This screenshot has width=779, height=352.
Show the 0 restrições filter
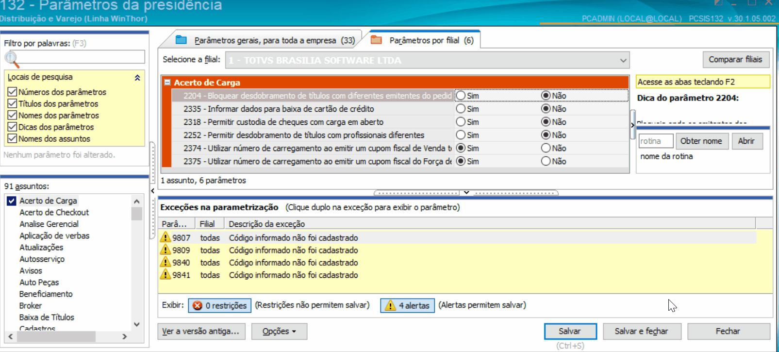[219, 305]
